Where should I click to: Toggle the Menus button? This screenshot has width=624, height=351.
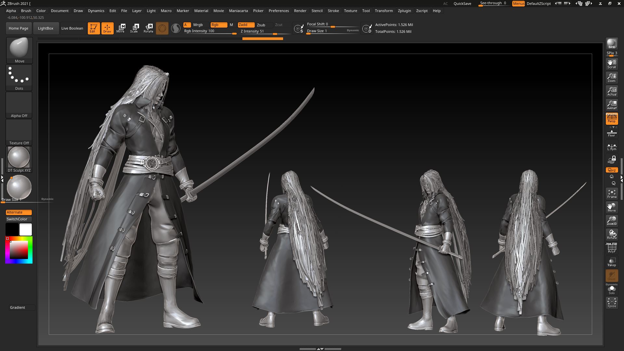[518, 4]
